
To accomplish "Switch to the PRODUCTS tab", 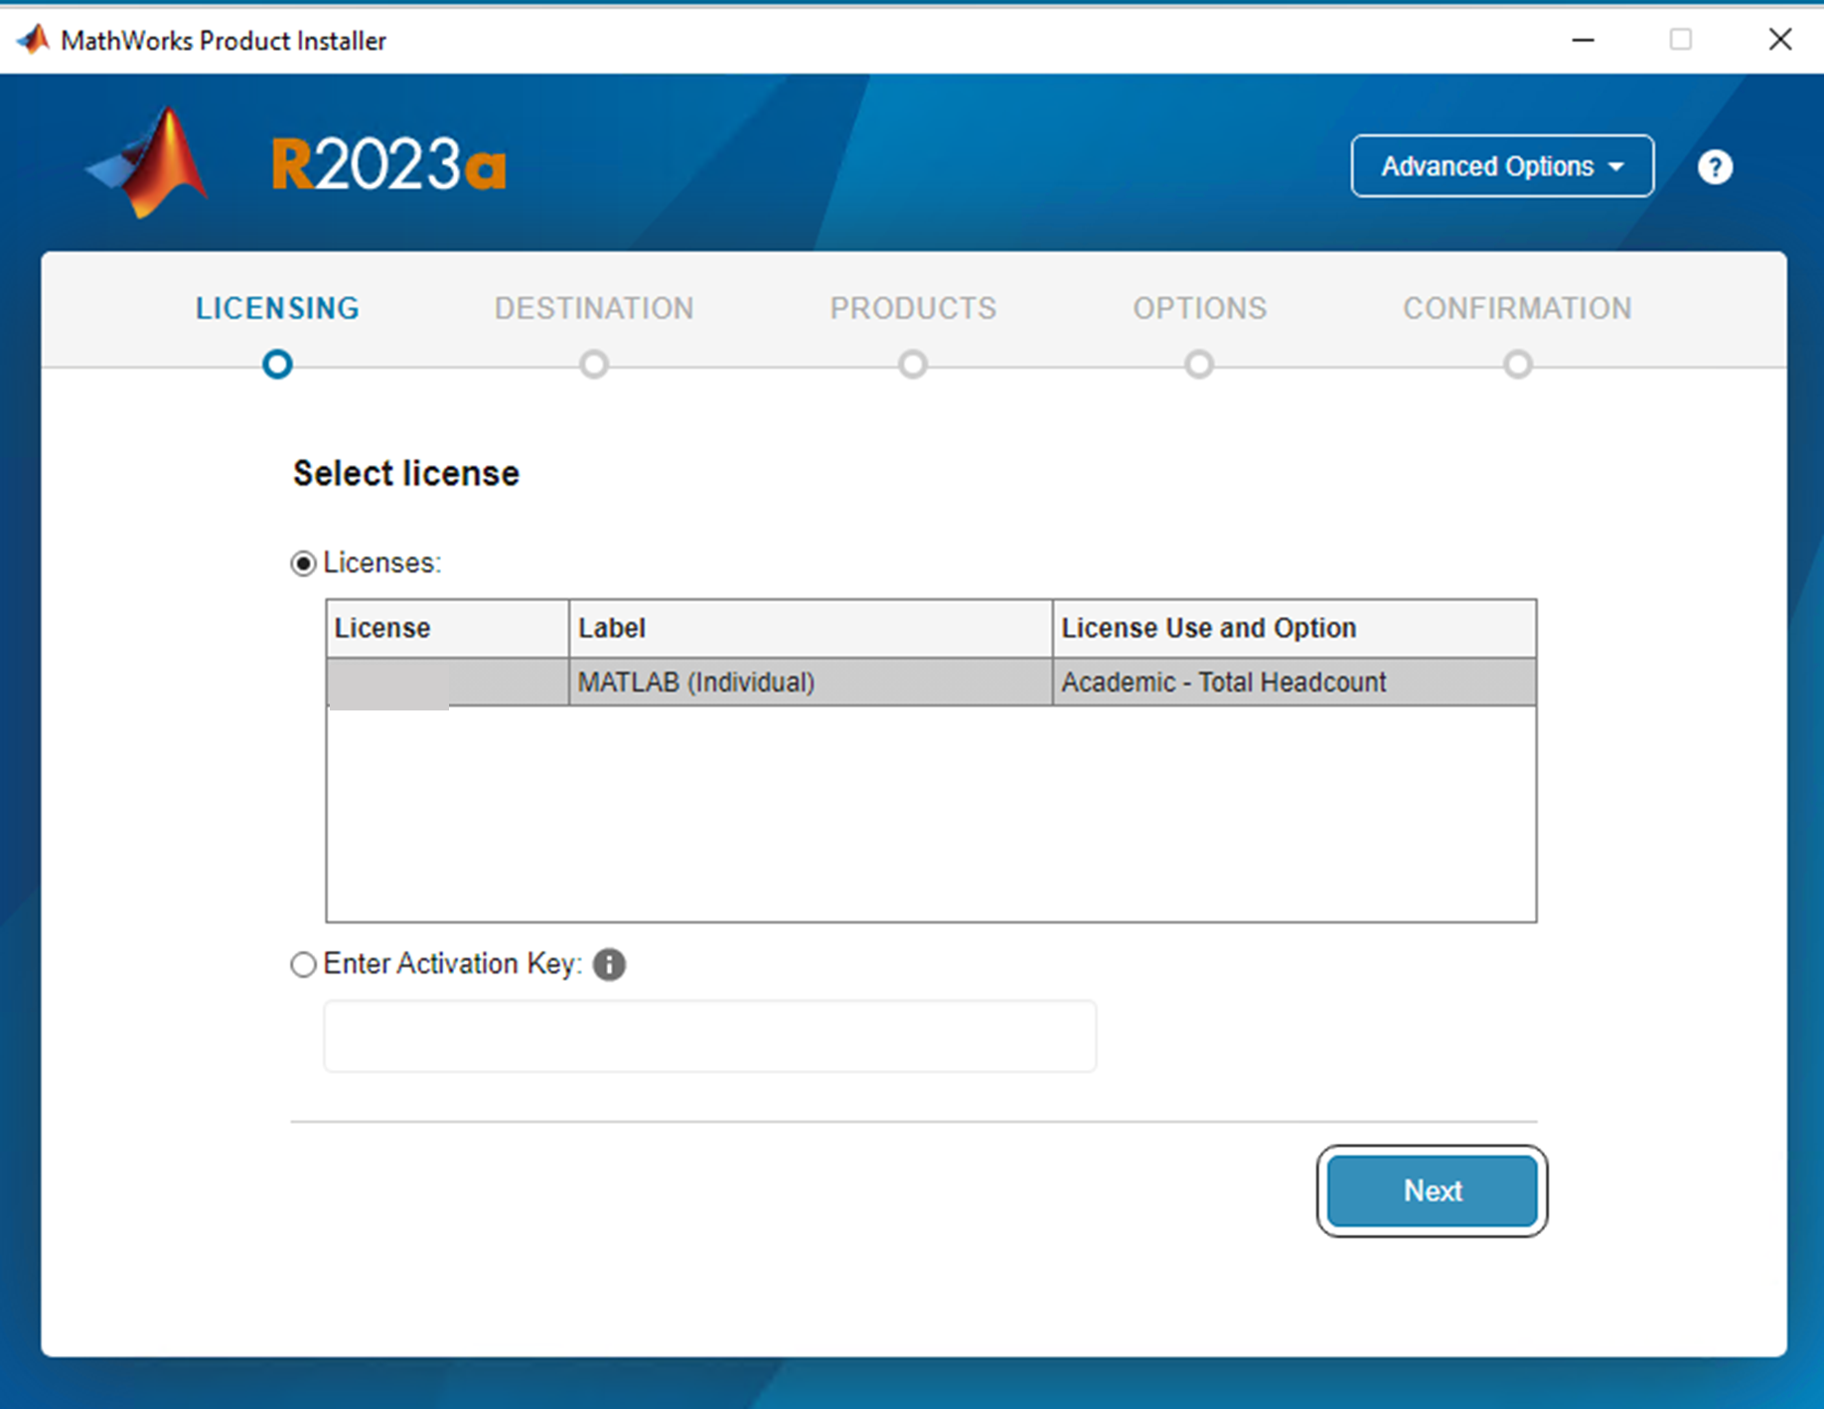I will 913,308.
